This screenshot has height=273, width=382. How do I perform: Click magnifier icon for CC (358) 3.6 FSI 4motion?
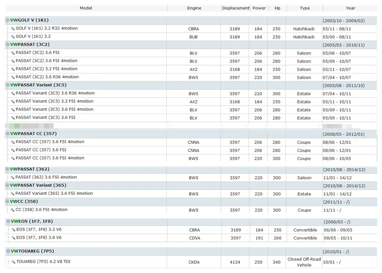click(x=13, y=210)
